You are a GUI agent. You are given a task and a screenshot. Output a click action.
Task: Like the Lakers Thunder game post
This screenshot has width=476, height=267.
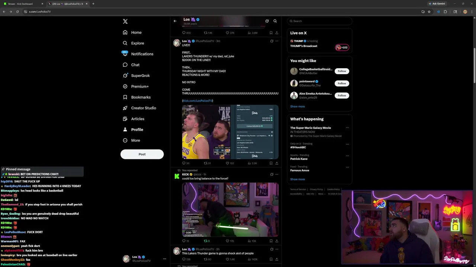pyautogui.click(x=230, y=259)
